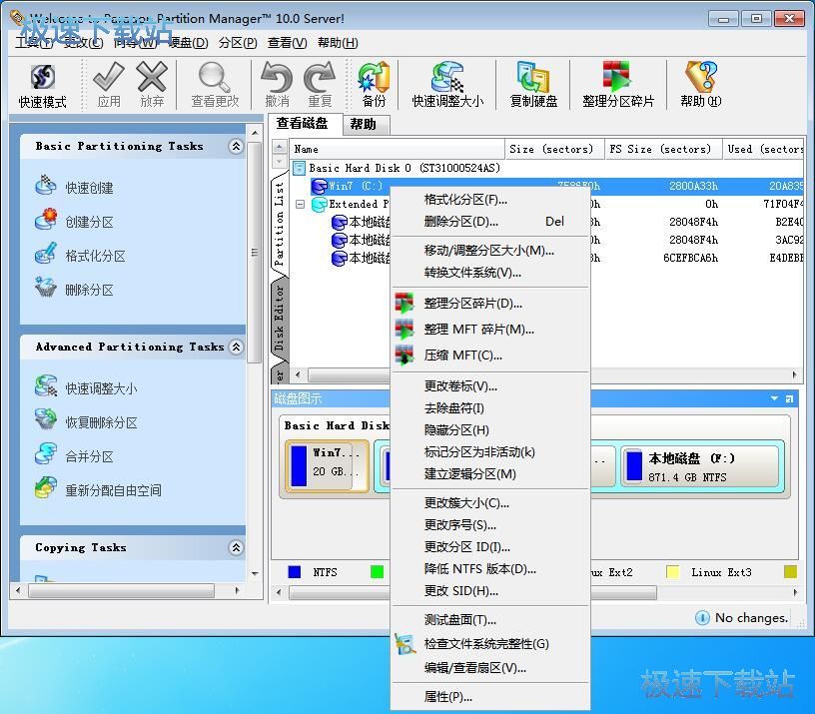
Task: Click the 格式化分区 icon in sidebar
Action: pyautogui.click(x=46, y=254)
